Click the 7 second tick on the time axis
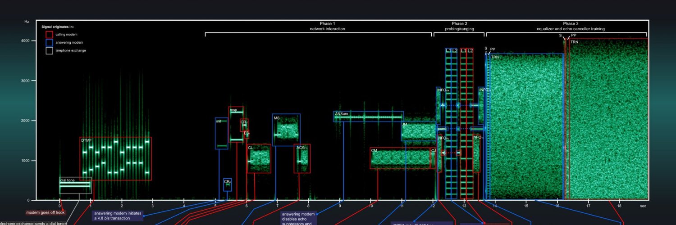This screenshot has height=225, width=676. click(x=277, y=206)
